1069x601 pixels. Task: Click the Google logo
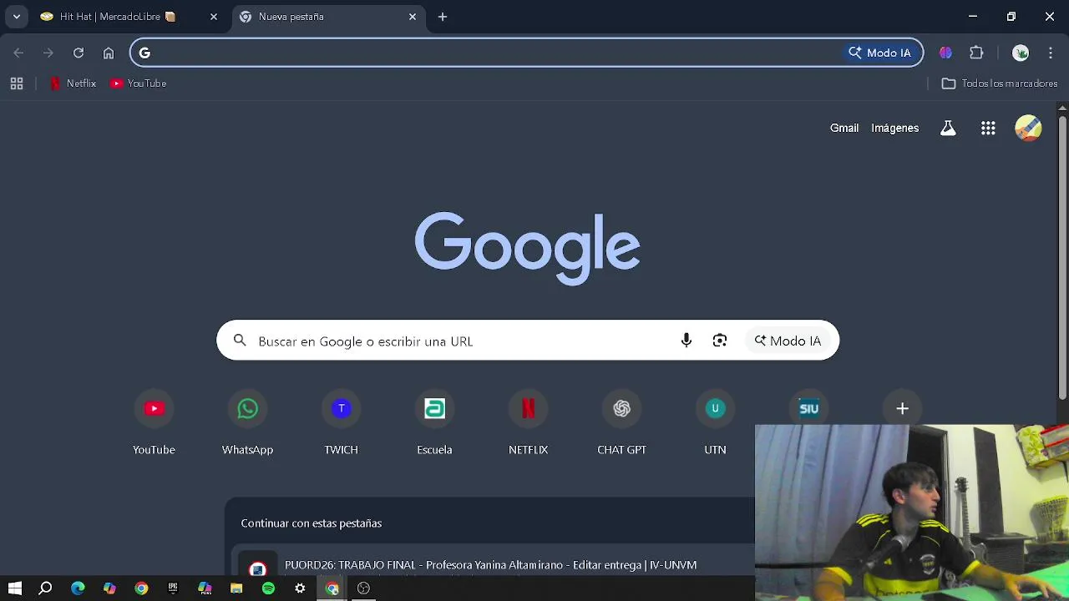(x=528, y=248)
